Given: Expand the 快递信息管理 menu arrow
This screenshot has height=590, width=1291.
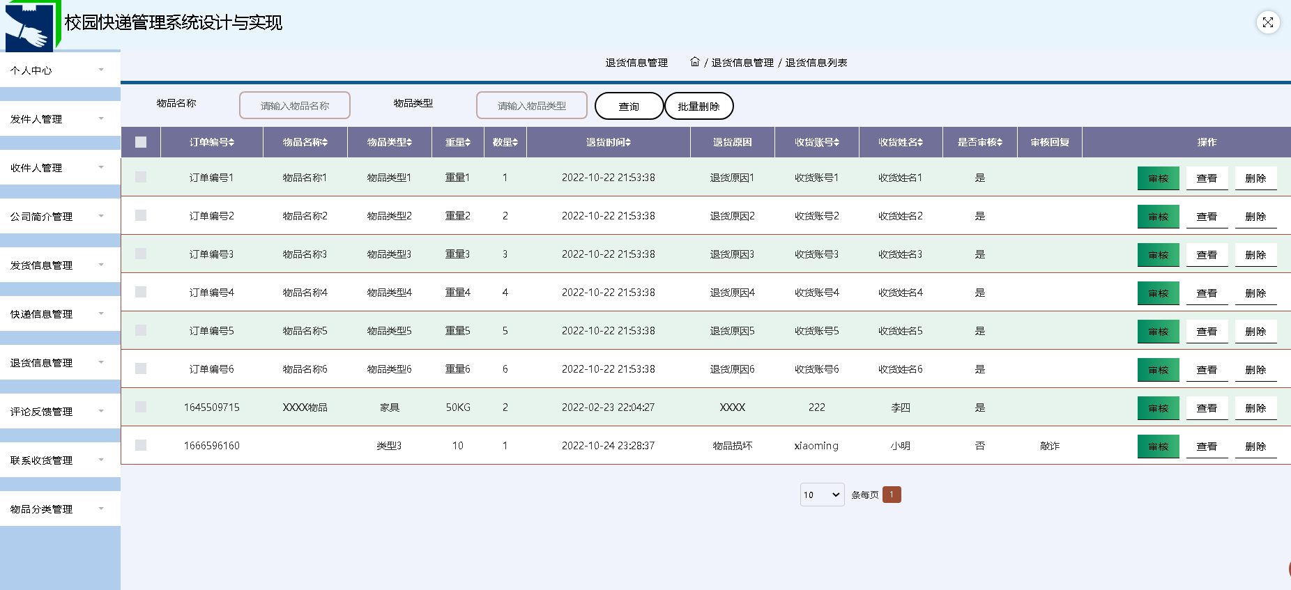Looking at the screenshot, I should pyautogui.click(x=101, y=313).
